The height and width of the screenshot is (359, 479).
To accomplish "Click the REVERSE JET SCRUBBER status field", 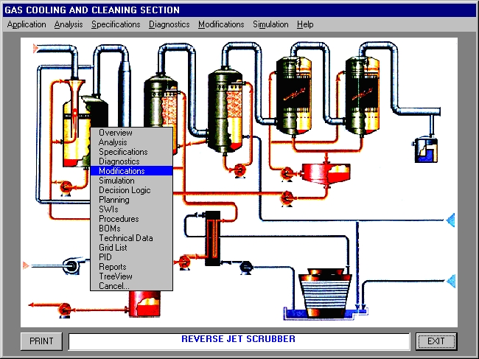I will point(239,341).
